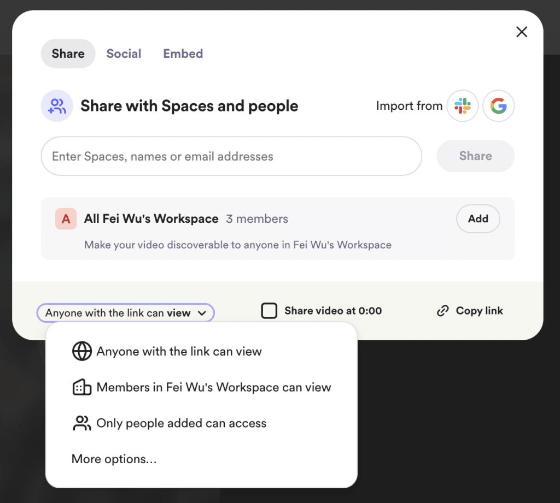Click the people icon for added-only access
The image size is (560, 503).
(81, 423)
